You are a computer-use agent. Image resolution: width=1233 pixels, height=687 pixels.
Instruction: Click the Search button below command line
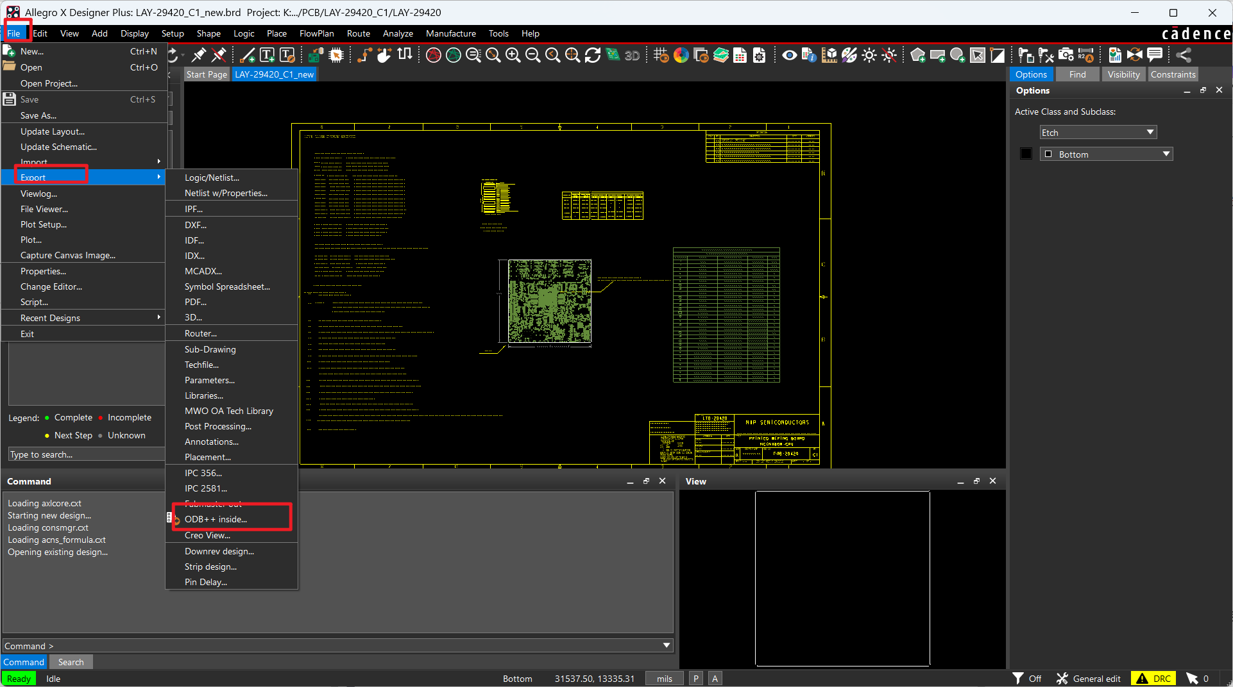[71, 662]
